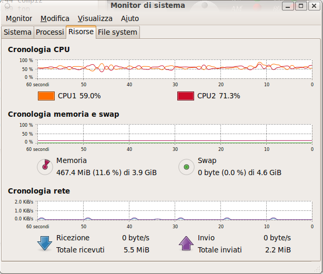
Task: Switch to the Sistema tab
Action: coord(17,32)
